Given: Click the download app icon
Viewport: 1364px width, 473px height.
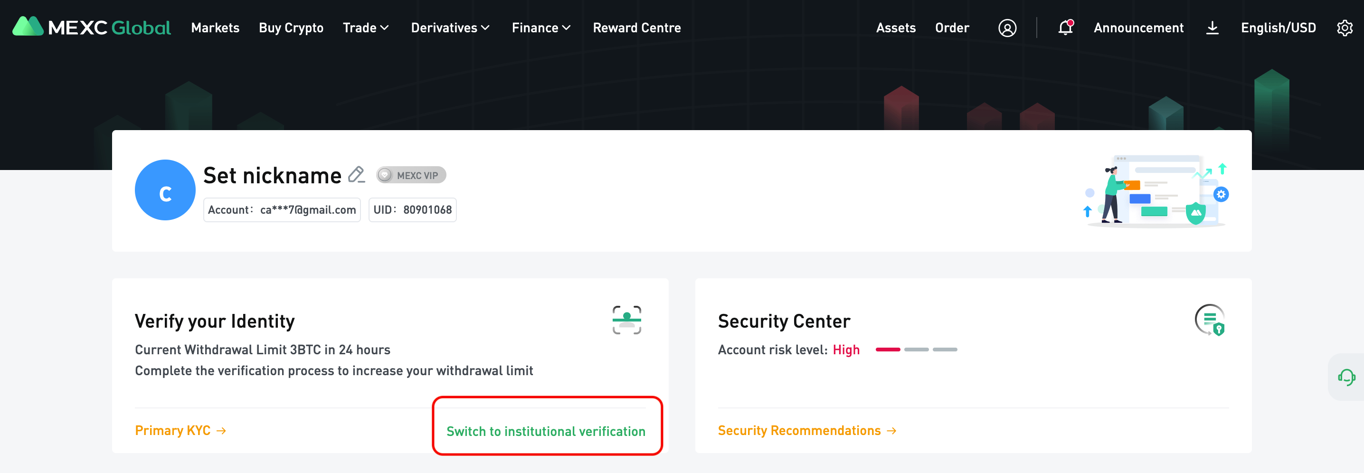Looking at the screenshot, I should (x=1212, y=28).
